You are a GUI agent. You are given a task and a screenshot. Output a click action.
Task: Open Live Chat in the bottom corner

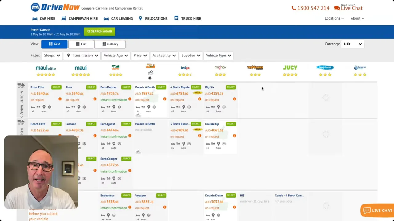tap(377, 210)
